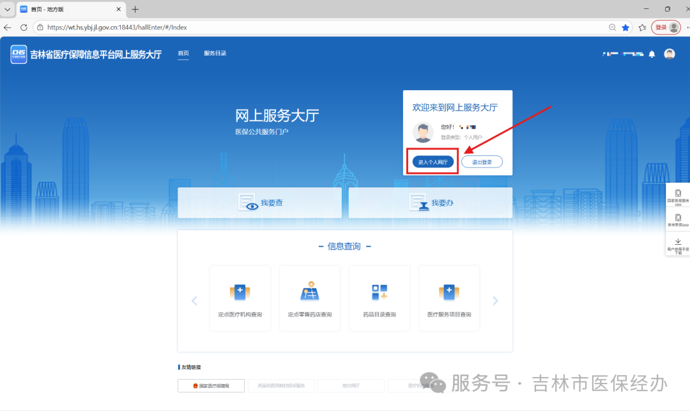This screenshot has width=690, height=411.
Task: Open the 服务目录 menu
Action: [215, 54]
